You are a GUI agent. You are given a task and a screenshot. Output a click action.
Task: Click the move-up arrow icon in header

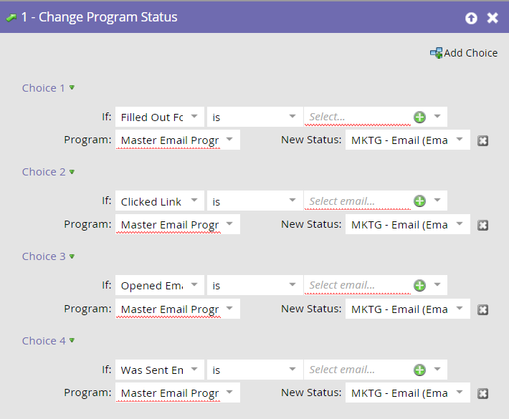[x=471, y=18]
